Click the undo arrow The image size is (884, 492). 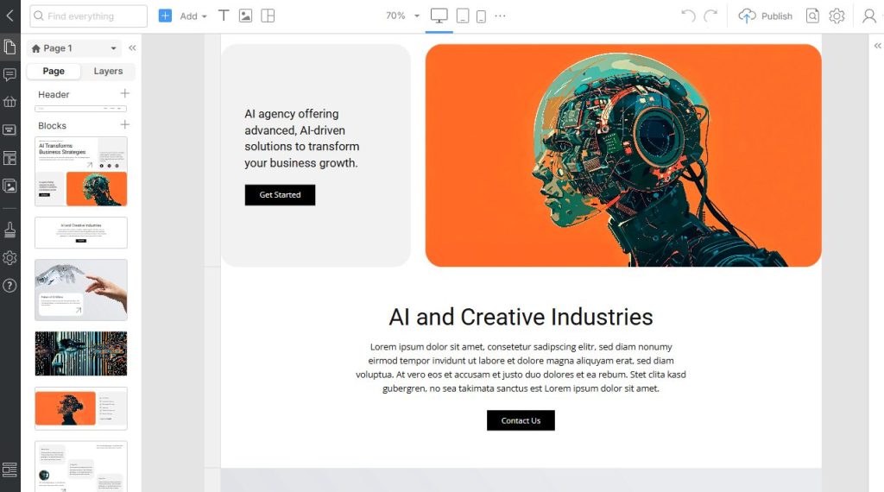[x=688, y=16]
